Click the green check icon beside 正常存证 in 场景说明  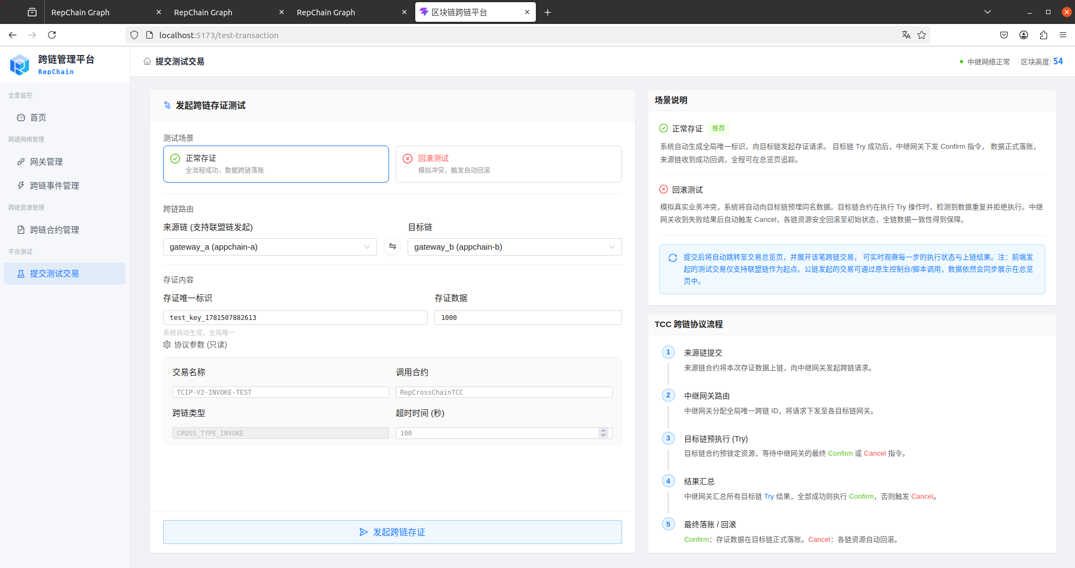click(664, 128)
